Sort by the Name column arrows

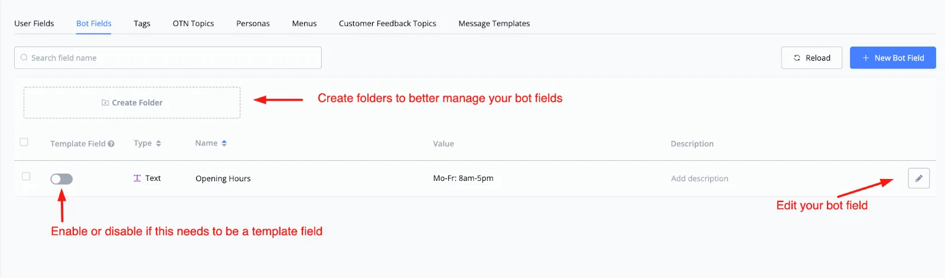click(x=224, y=143)
